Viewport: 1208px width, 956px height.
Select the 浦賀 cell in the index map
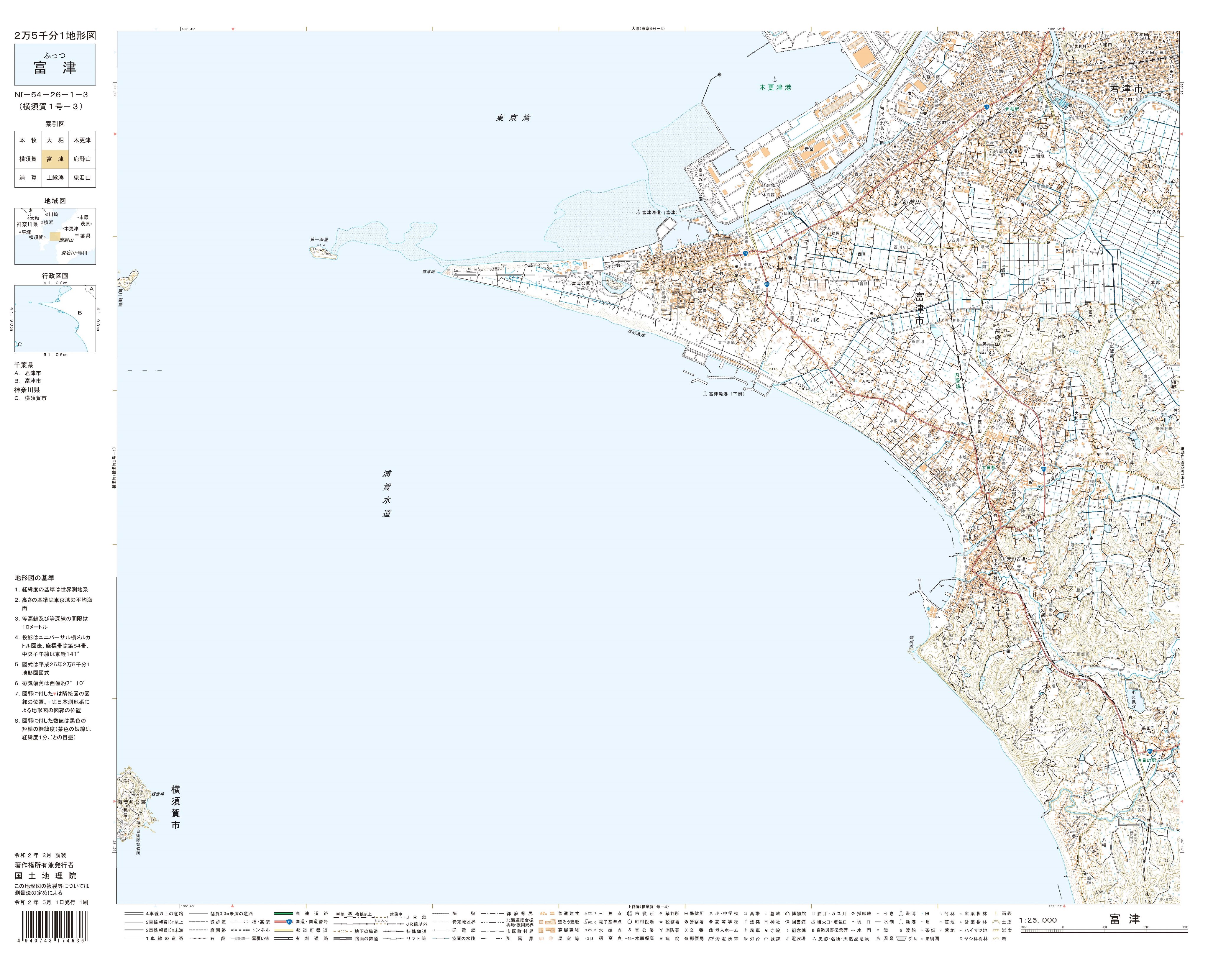[28, 178]
